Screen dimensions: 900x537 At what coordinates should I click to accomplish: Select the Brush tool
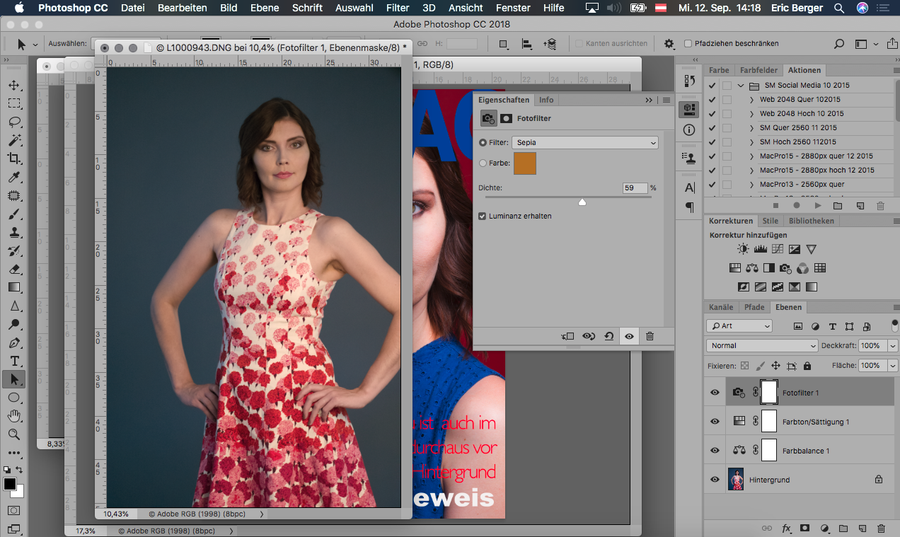pyautogui.click(x=14, y=214)
